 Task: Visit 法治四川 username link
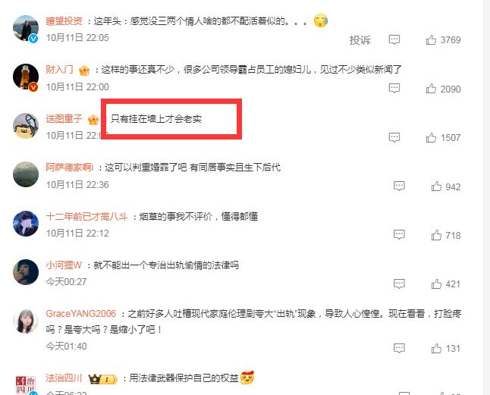click(64, 378)
